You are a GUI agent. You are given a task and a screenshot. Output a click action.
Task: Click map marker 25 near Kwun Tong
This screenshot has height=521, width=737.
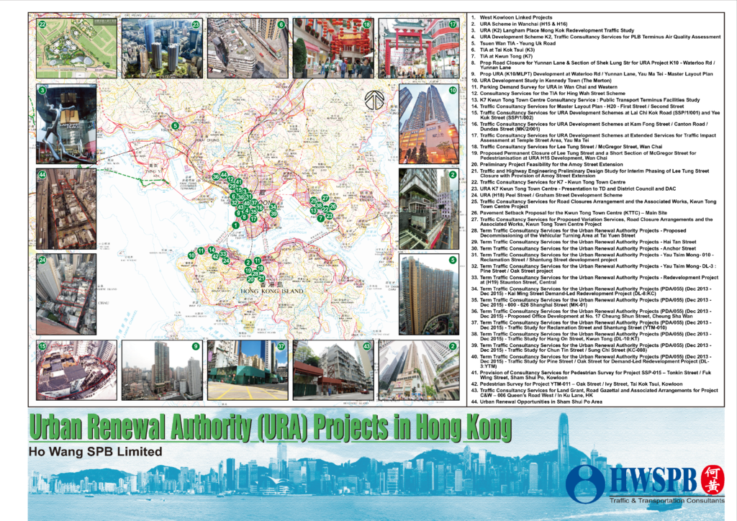tap(314, 201)
